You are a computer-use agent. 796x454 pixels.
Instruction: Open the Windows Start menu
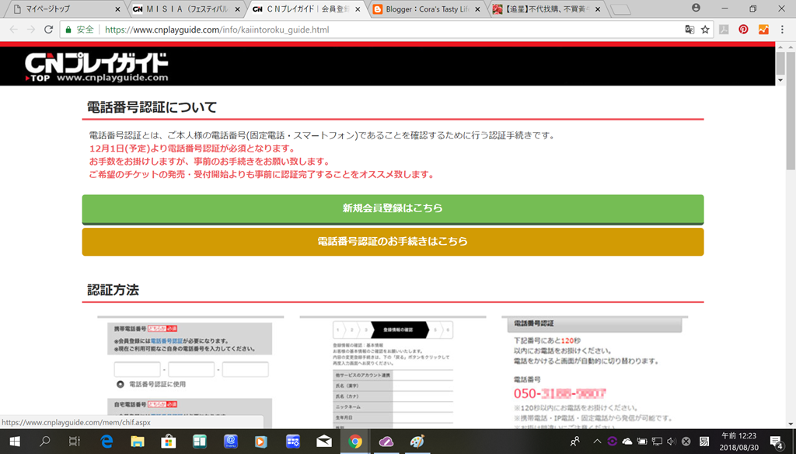tap(15, 442)
